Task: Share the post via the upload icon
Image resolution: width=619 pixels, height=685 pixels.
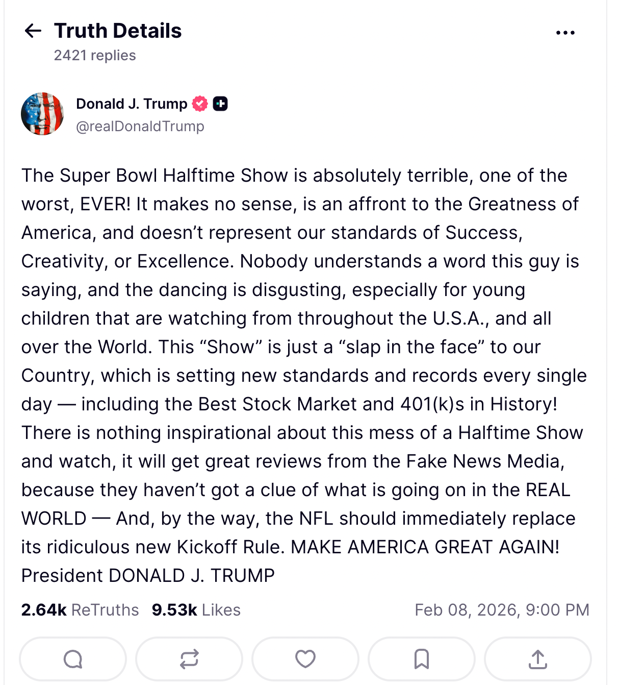Action: [x=537, y=659]
